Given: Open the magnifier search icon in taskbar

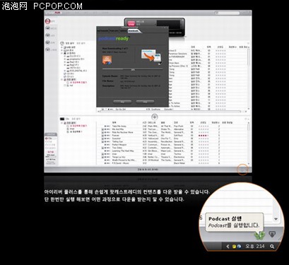Looking at the screenshot, I should (x=272, y=247).
